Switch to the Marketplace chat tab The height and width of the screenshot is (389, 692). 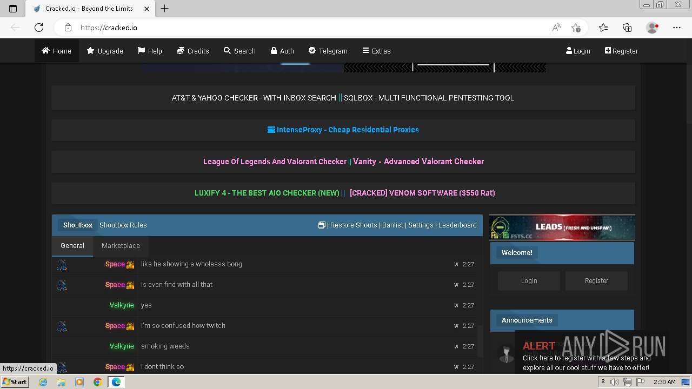point(121,245)
